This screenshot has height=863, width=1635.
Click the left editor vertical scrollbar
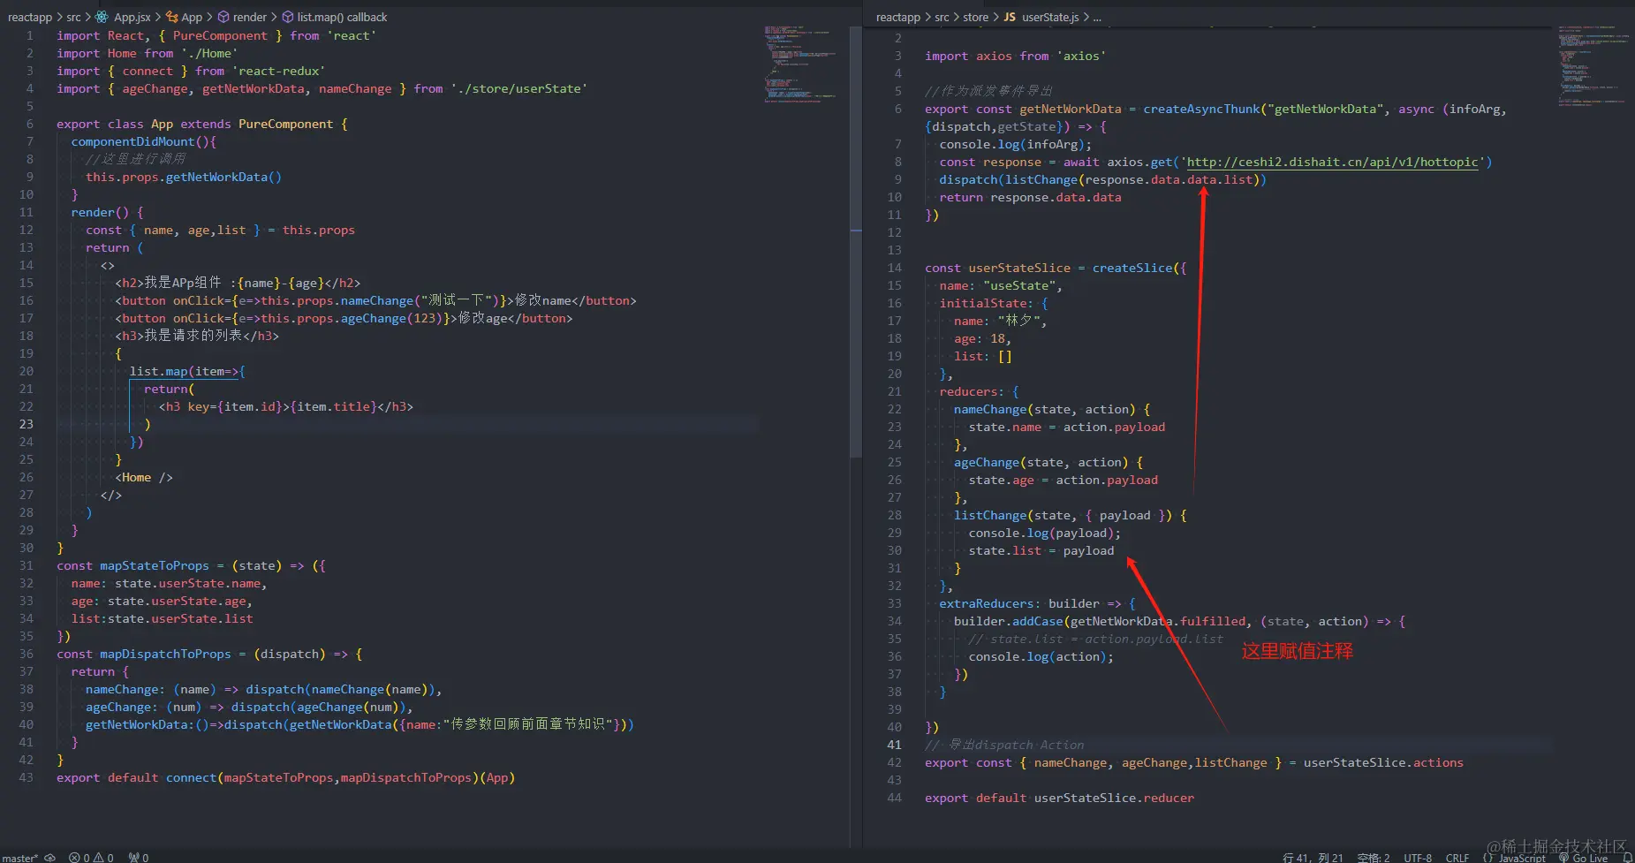(x=855, y=240)
